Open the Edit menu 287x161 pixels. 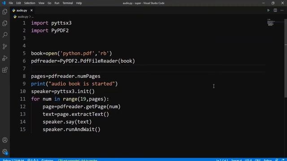click(x=18, y=3)
